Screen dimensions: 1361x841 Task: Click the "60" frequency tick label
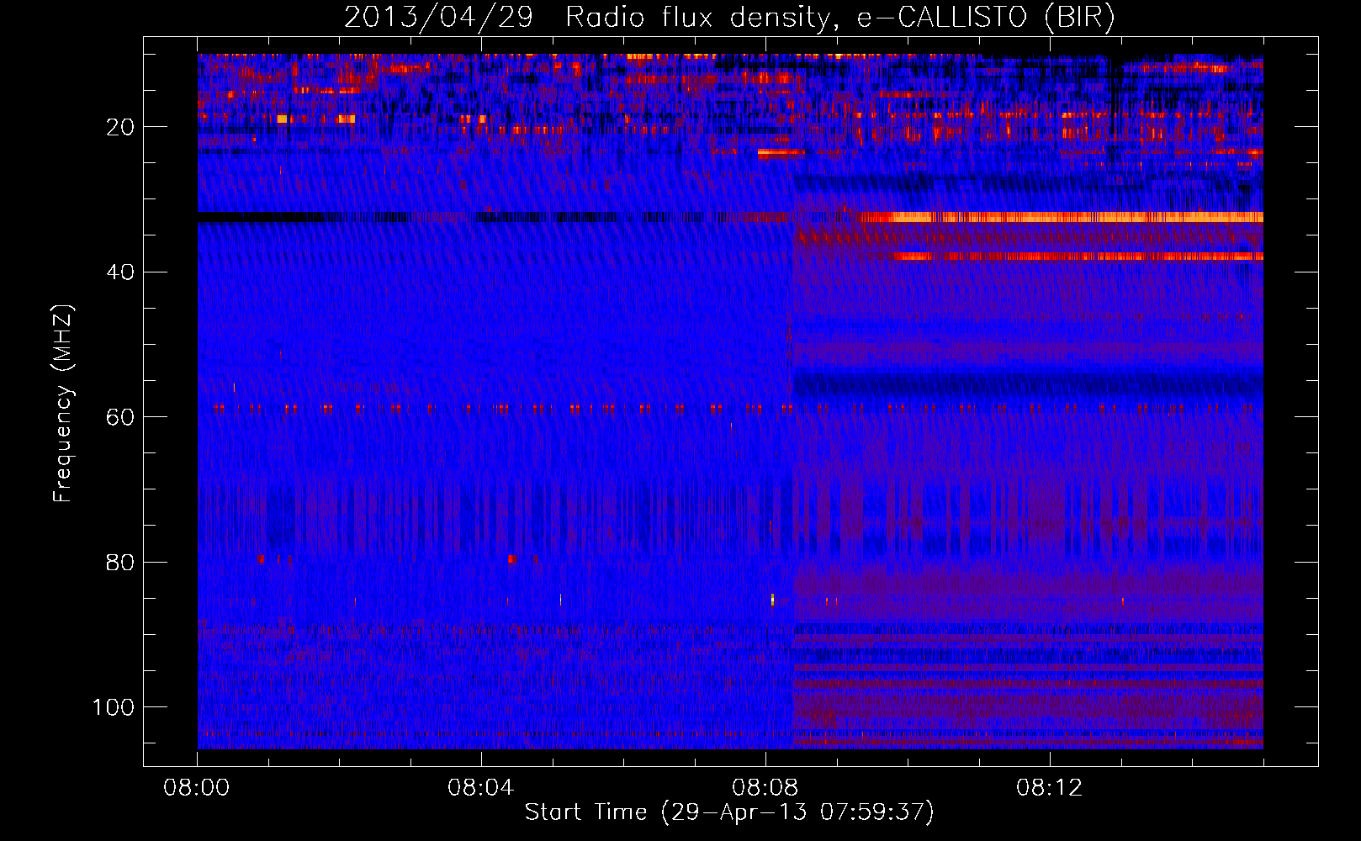coord(121,417)
